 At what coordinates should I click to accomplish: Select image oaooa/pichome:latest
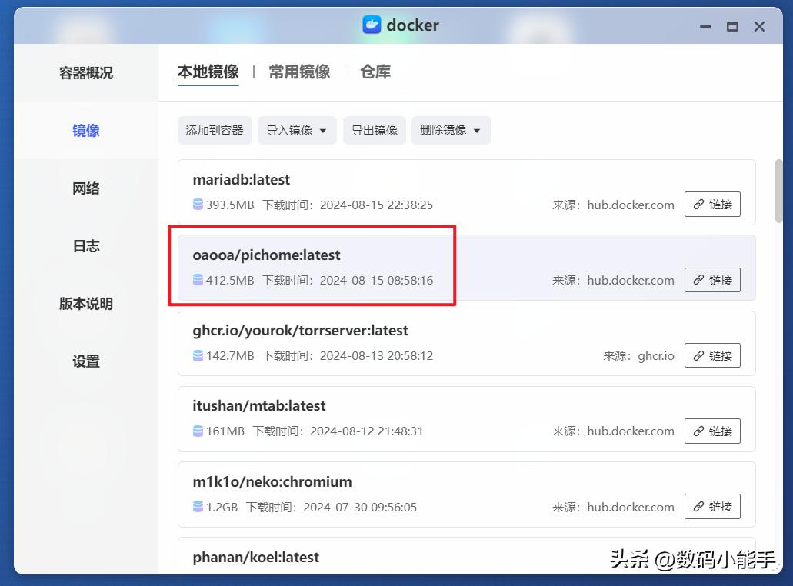466,268
